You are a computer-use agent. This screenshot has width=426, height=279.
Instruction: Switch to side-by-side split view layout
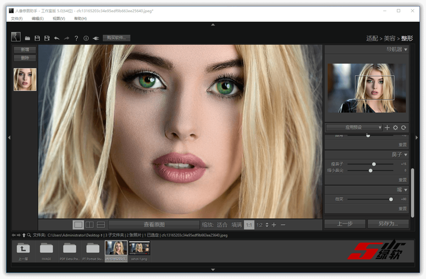pos(90,225)
